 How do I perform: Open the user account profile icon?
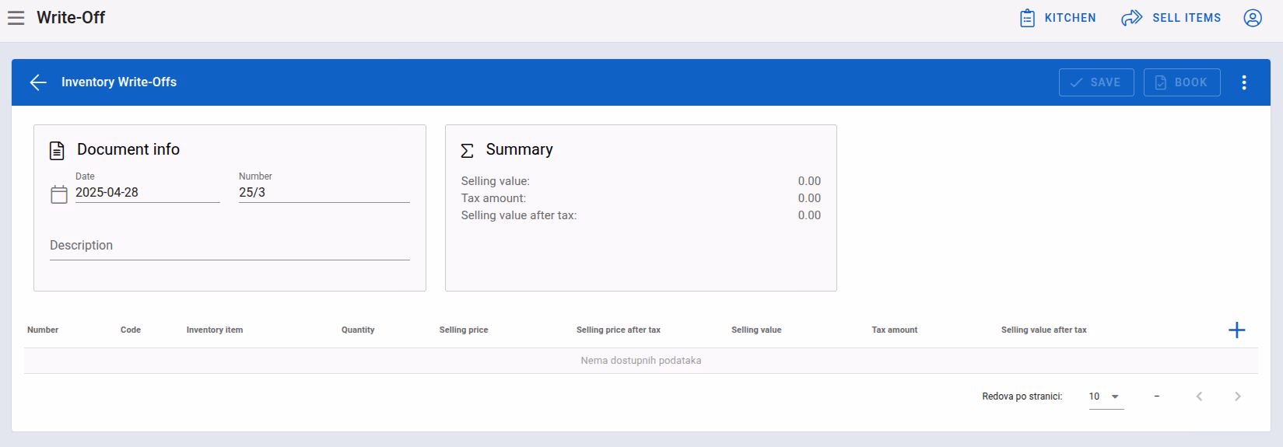point(1253,18)
